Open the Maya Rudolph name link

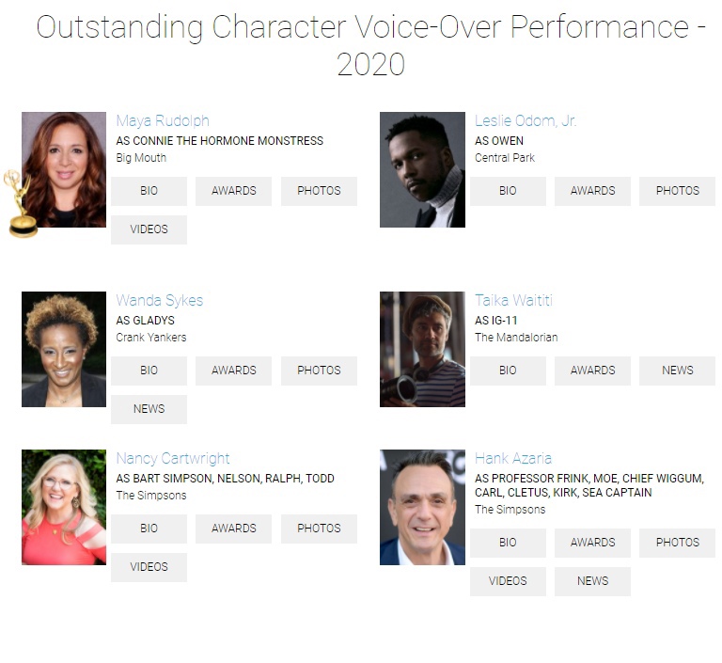[x=163, y=121]
